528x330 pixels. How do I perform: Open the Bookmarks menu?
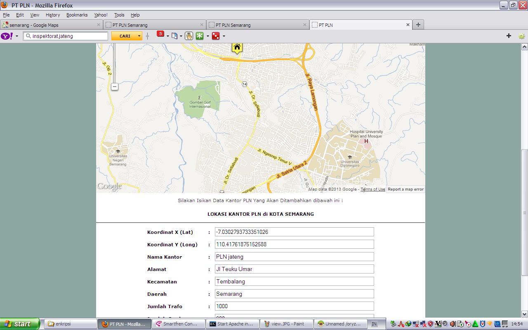click(x=77, y=15)
